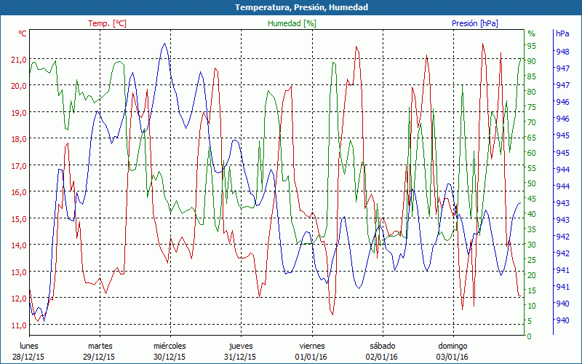This screenshot has height=364, width=582.
Task: Click the 948 pressure axis tick
Action: coord(562,52)
